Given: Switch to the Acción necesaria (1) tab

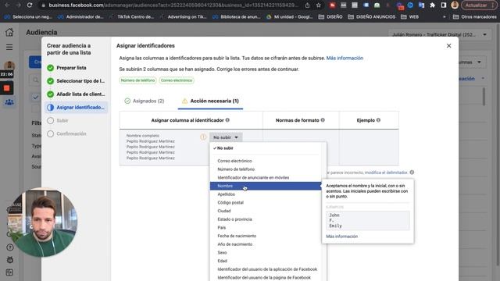Looking at the screenshot, I should pos(210,101).
